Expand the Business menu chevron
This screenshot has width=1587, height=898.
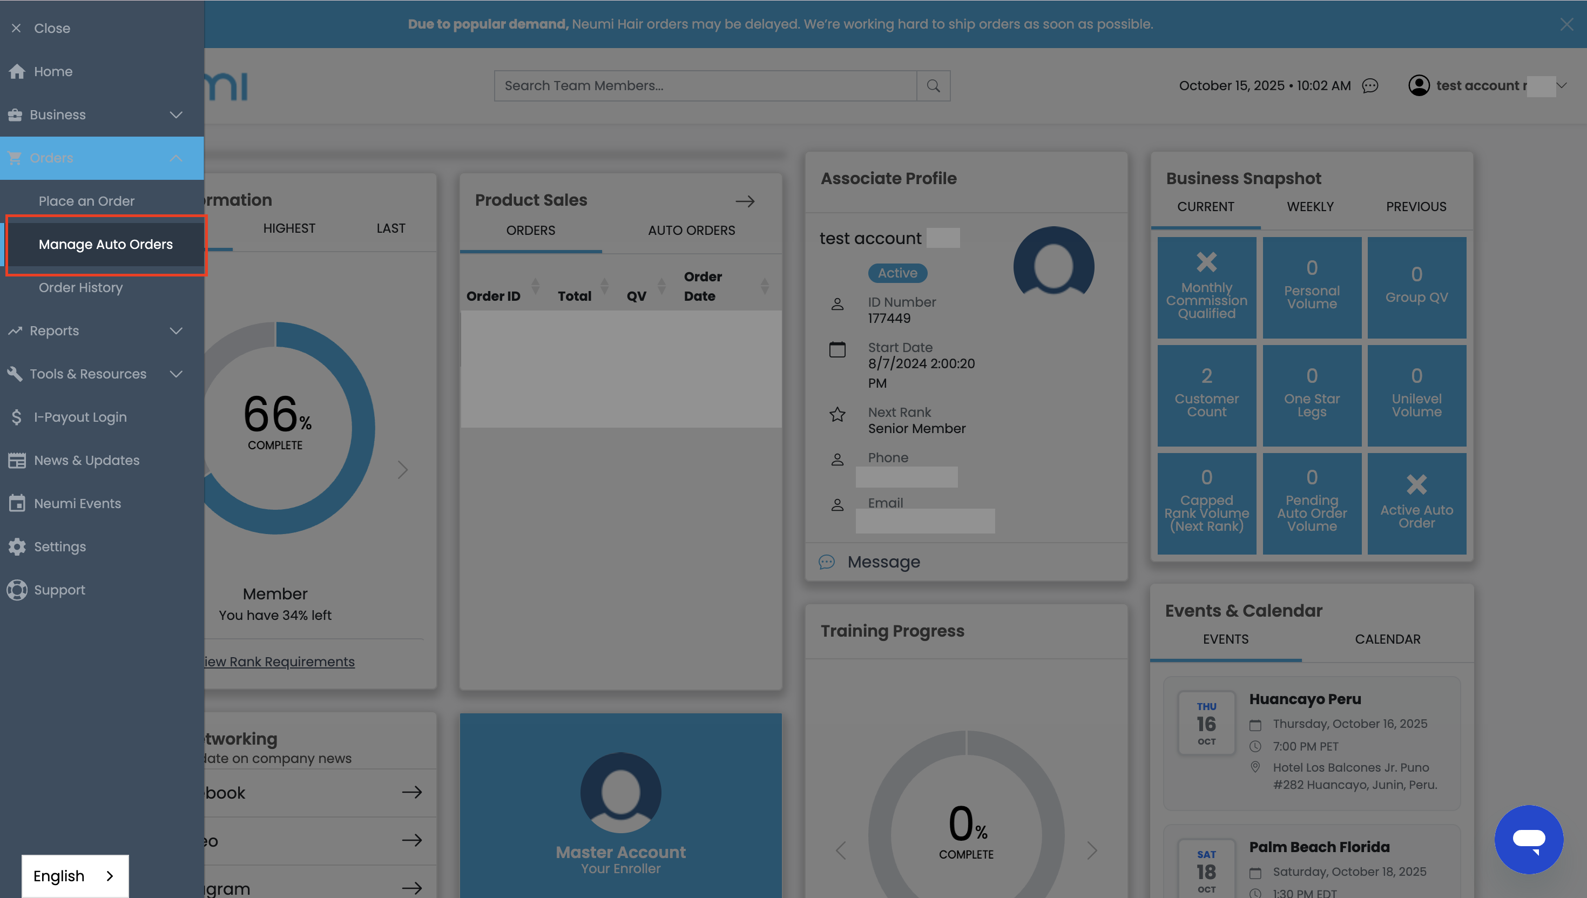point(175,114)
